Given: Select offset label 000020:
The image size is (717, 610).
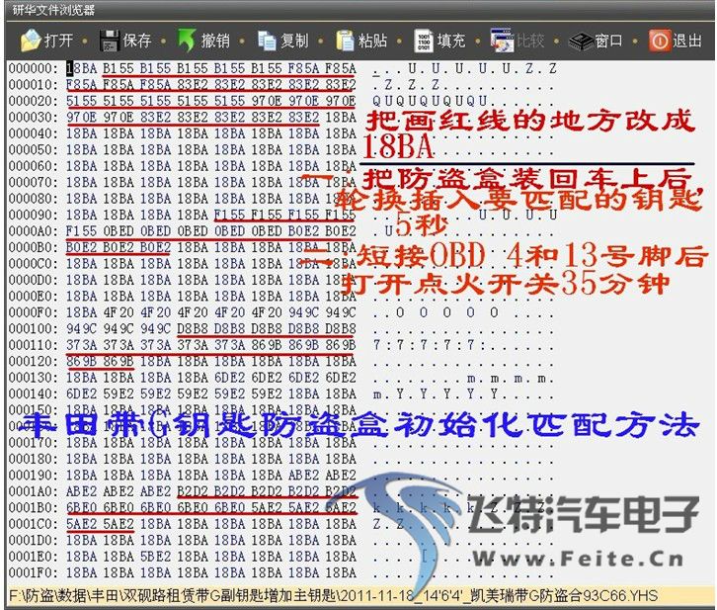Looking at the screenshot, I should (x=34, y=101).
